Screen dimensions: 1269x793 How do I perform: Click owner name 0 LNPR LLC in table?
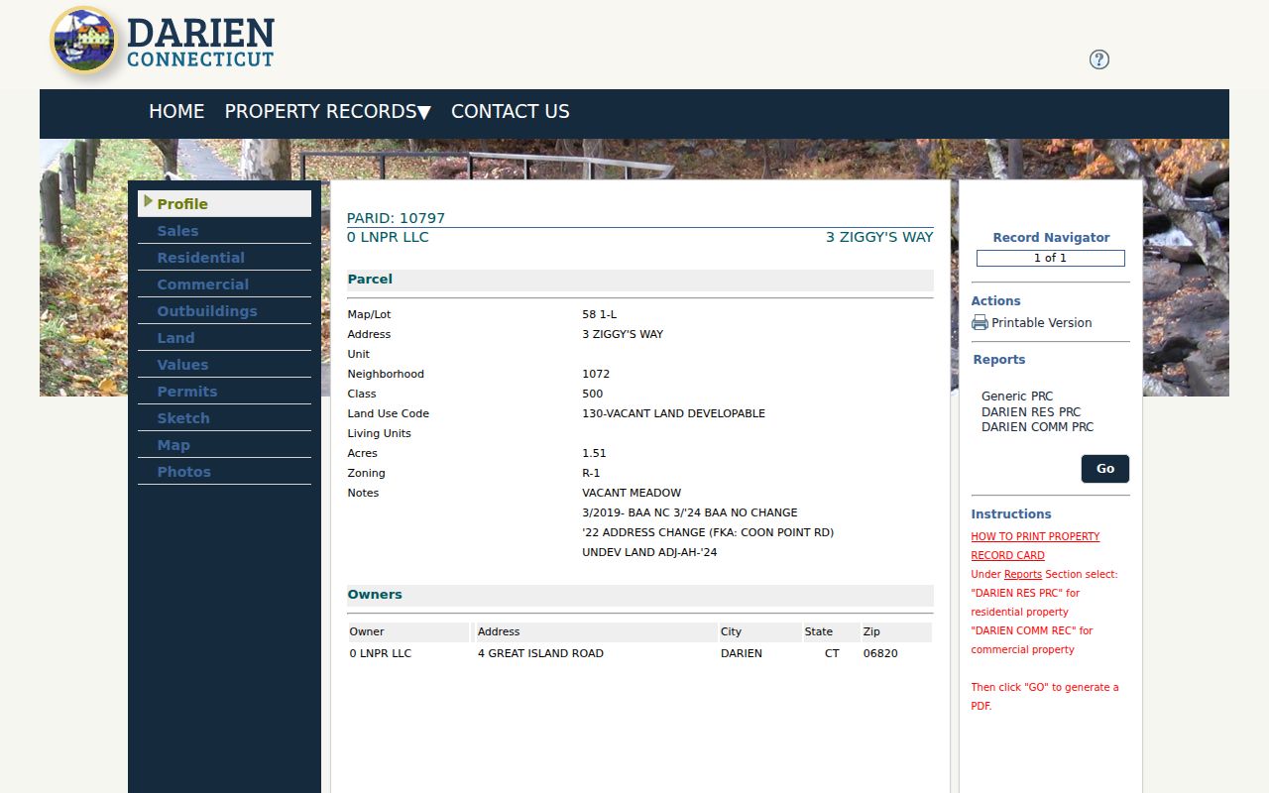381,653
